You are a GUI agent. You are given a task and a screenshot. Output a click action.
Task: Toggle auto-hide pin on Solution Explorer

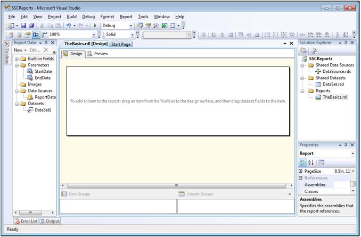(346, 43)
